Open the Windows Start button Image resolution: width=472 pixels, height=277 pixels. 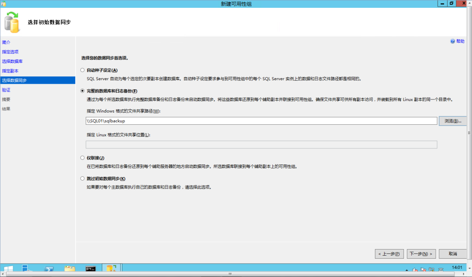click(8, 269)
